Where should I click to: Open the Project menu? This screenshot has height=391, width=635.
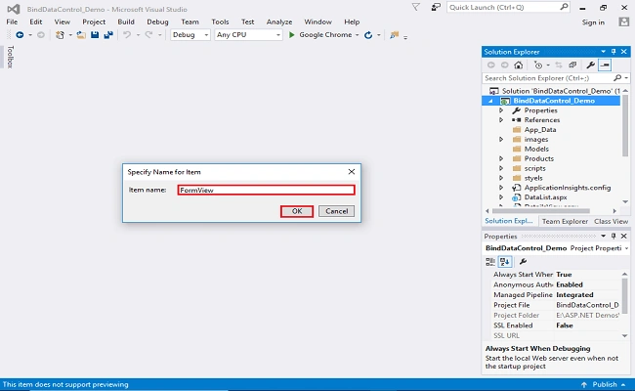94,22
